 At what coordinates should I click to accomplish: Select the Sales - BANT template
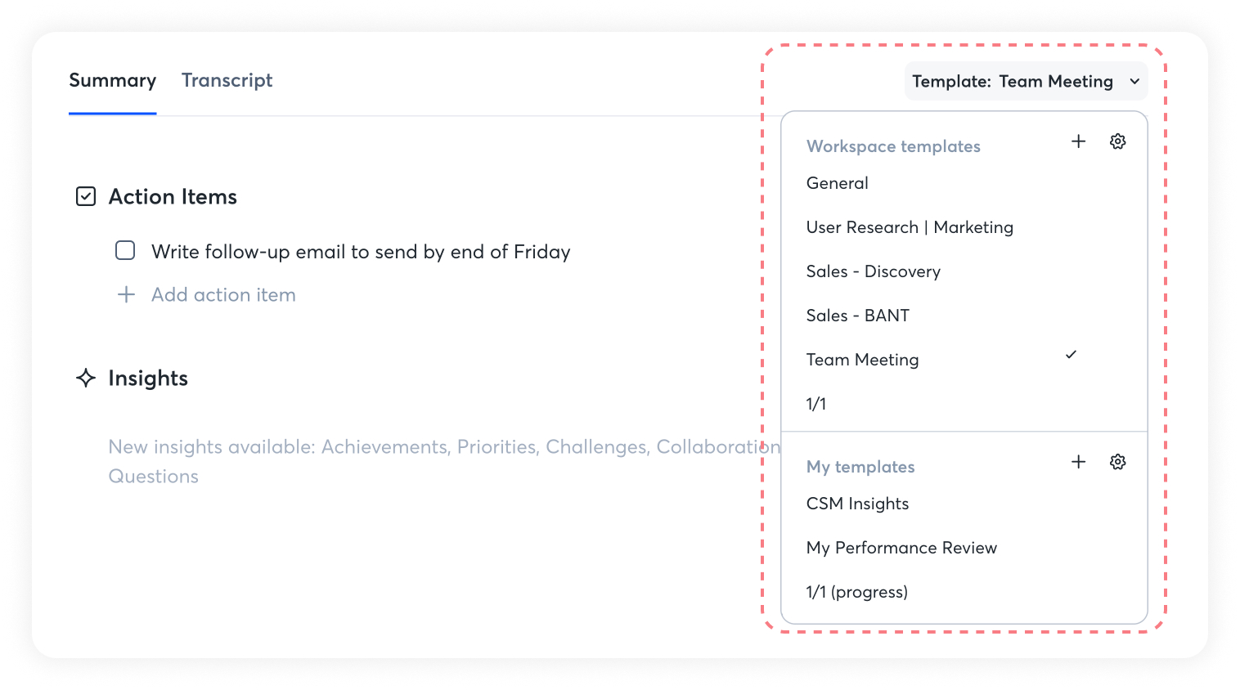(x=857, y=316)
